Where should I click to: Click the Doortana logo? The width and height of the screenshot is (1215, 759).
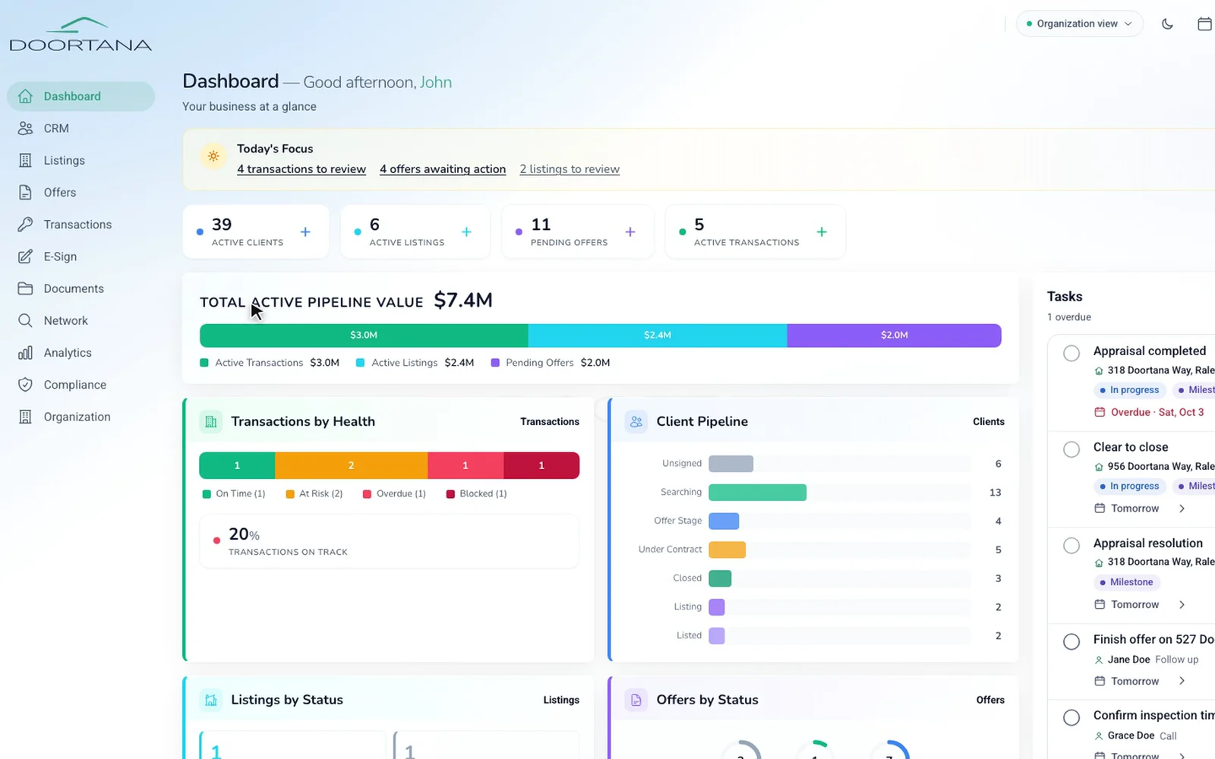(80, 35)
